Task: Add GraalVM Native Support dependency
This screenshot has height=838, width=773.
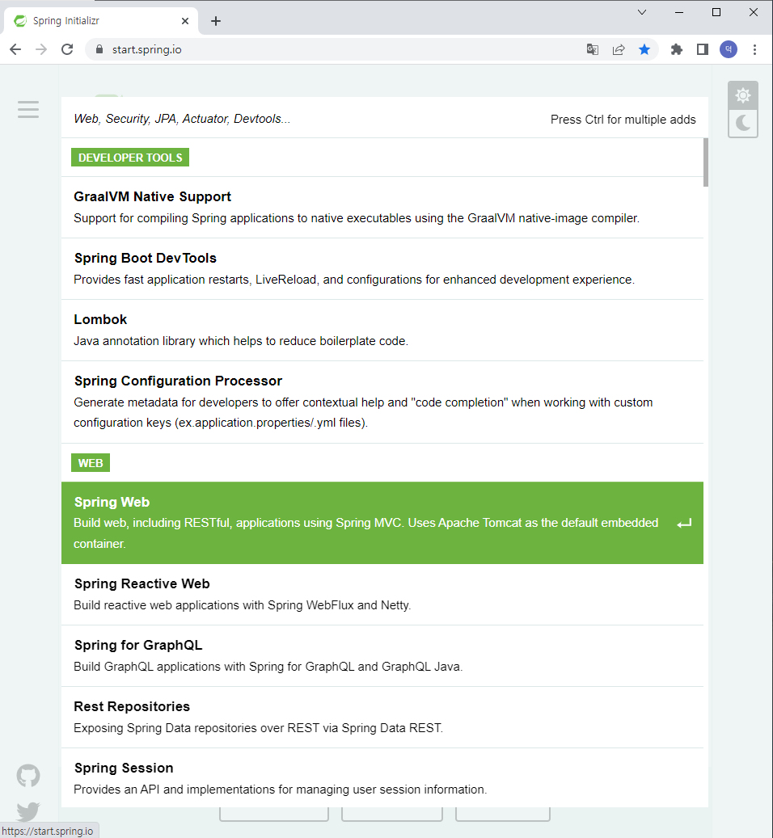Action: coord(382,208)
